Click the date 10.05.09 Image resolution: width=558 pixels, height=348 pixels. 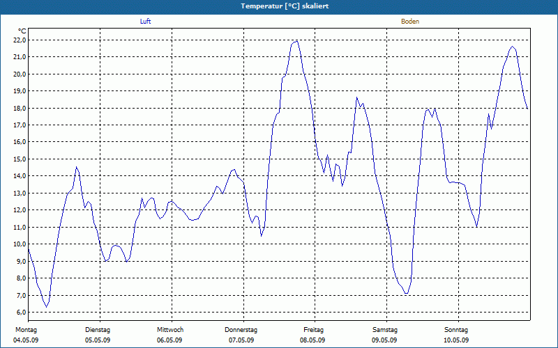point(456,340)
